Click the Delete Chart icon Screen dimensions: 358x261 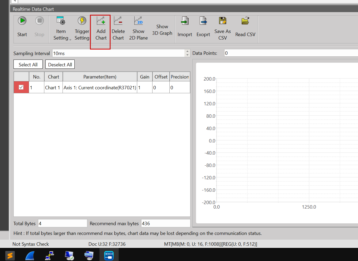(x=118, y=21)
